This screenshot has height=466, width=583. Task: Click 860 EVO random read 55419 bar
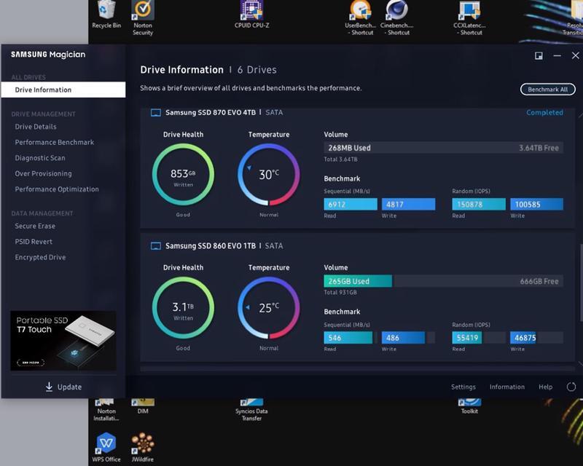pyautogui.click(x=467, y=337)
